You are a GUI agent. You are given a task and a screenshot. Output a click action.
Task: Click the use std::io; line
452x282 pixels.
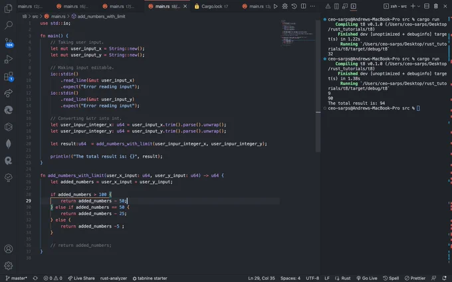[55, 23]
